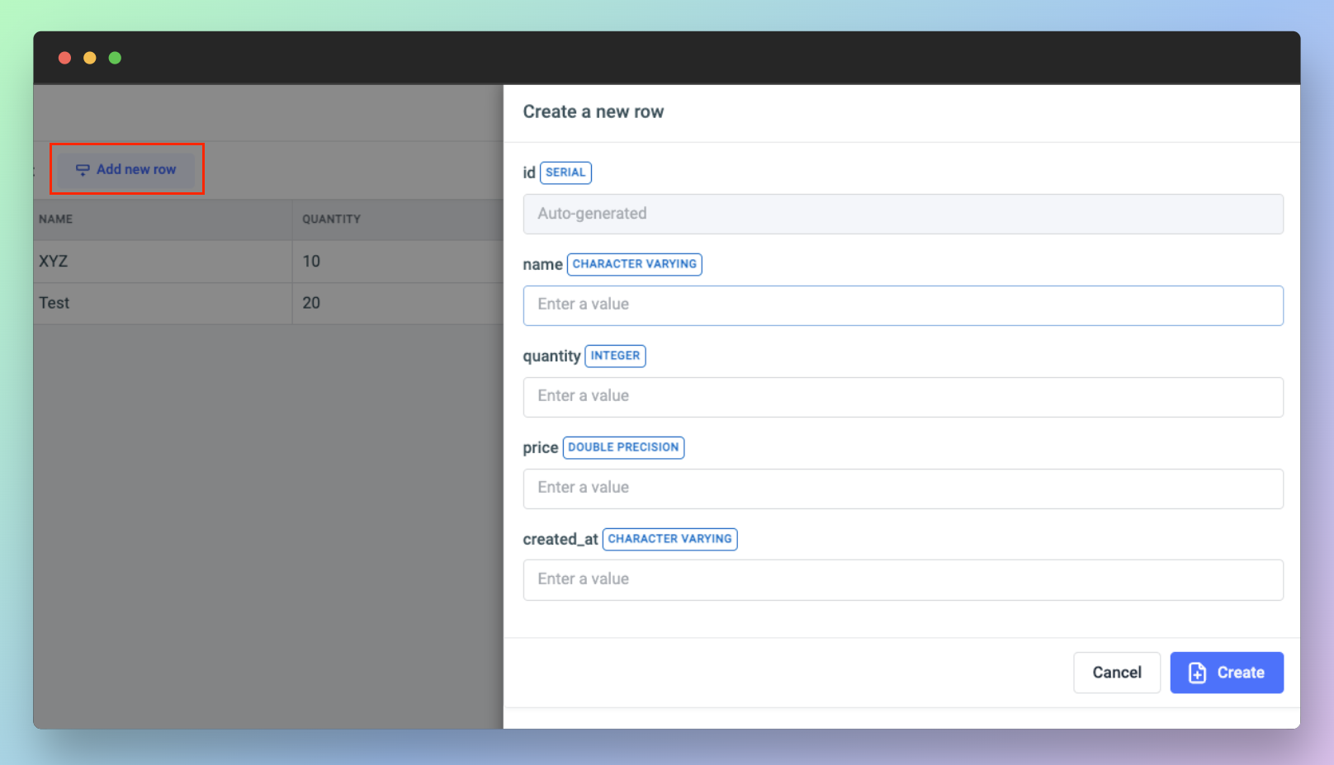The width and height of the screenshot is (1334, 765).
Task: Click the CHARACTER VARYING badge beside created_at
Action: 669,539
